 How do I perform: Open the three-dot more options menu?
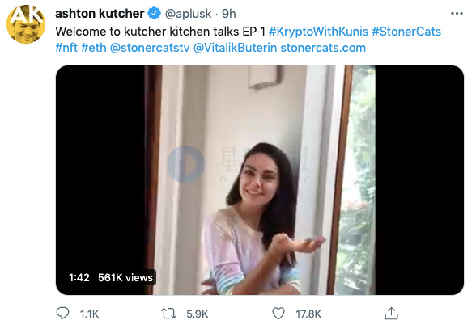point(457,14)
